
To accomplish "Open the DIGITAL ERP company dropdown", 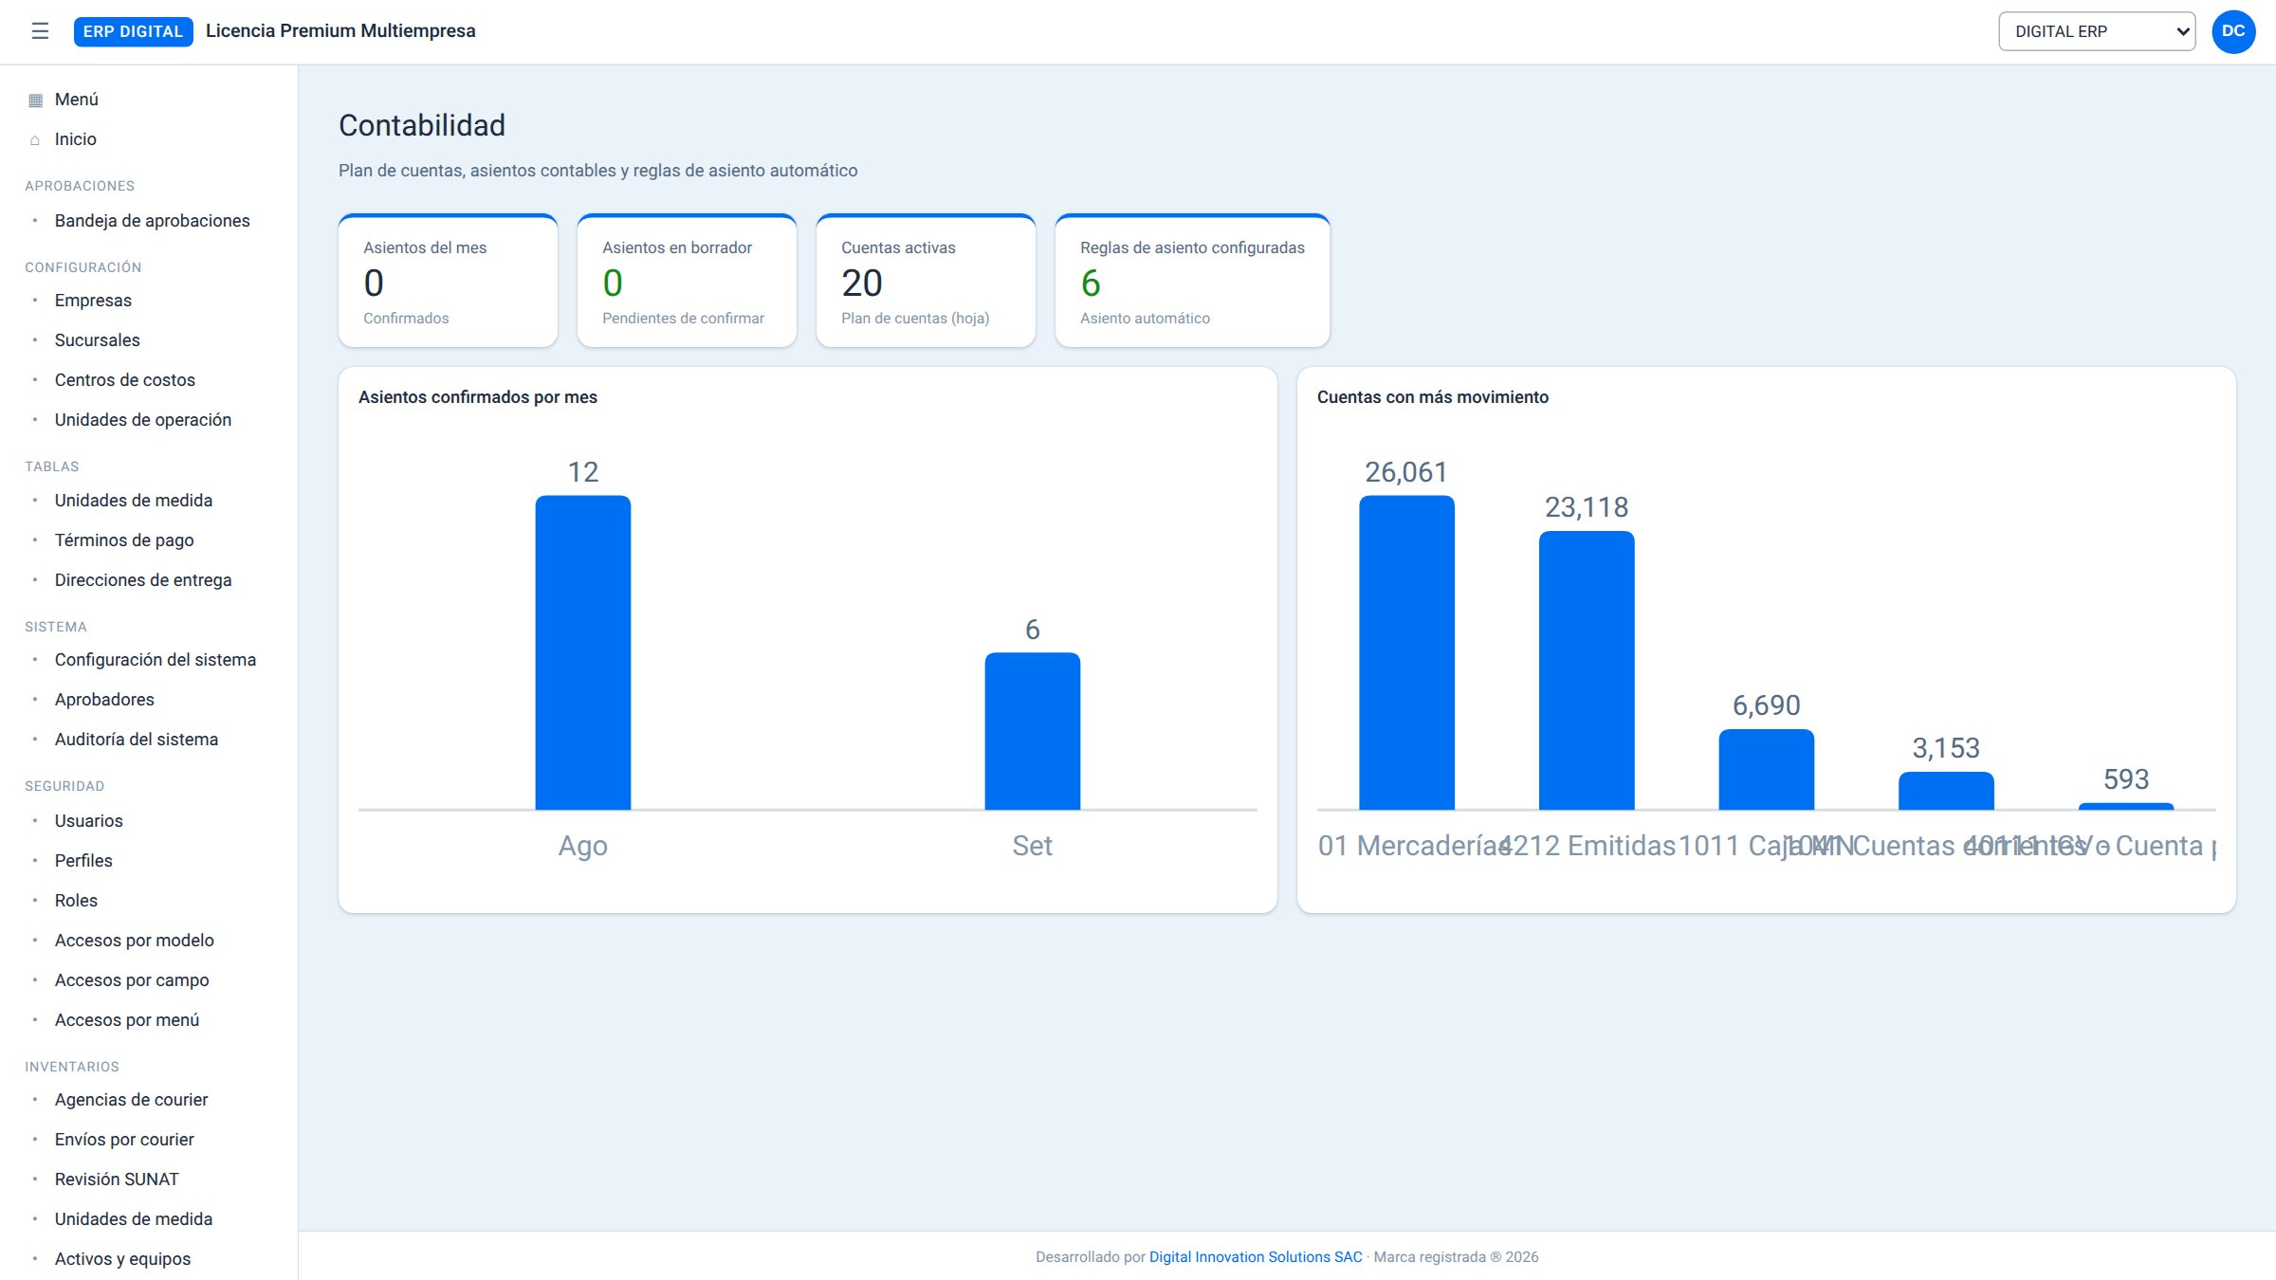I will (2097, 31).
